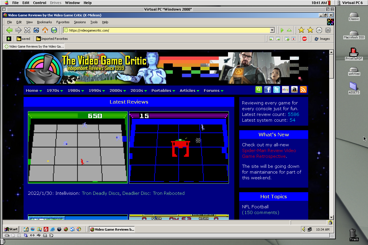Open the History clock icon

pyautogui.click(x=319, y=30)
